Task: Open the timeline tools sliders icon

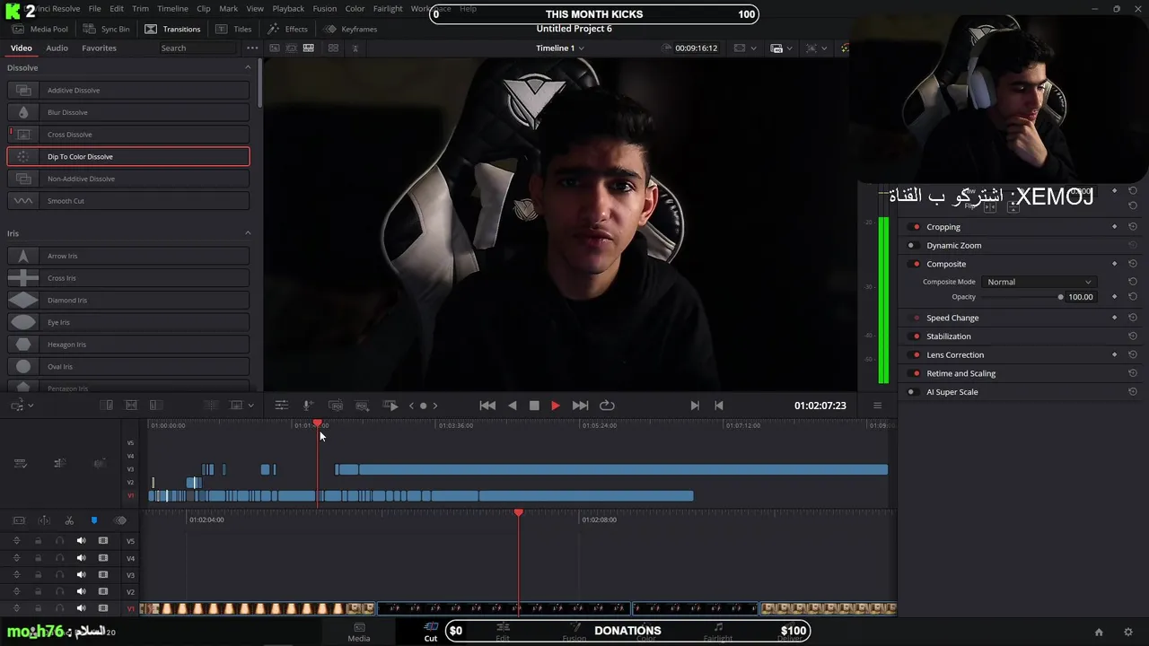Action: (281, 406)
